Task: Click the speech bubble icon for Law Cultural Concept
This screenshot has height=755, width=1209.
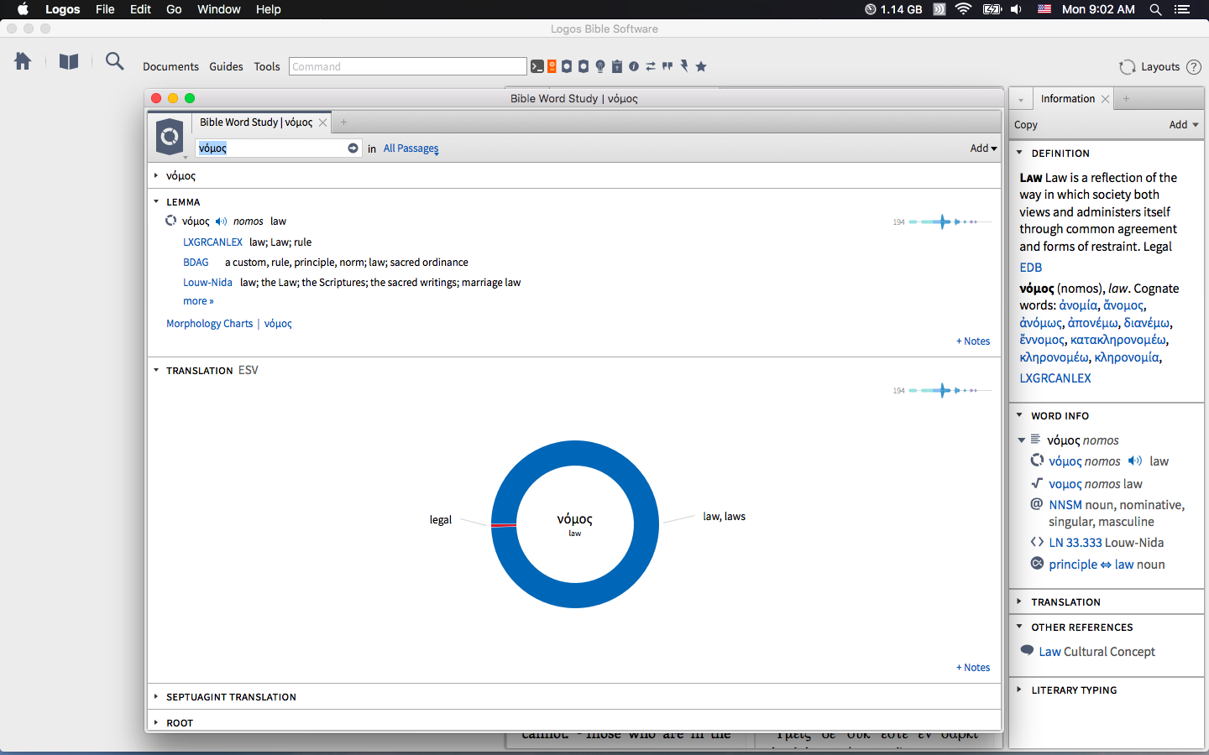Action: (1027, 650)
